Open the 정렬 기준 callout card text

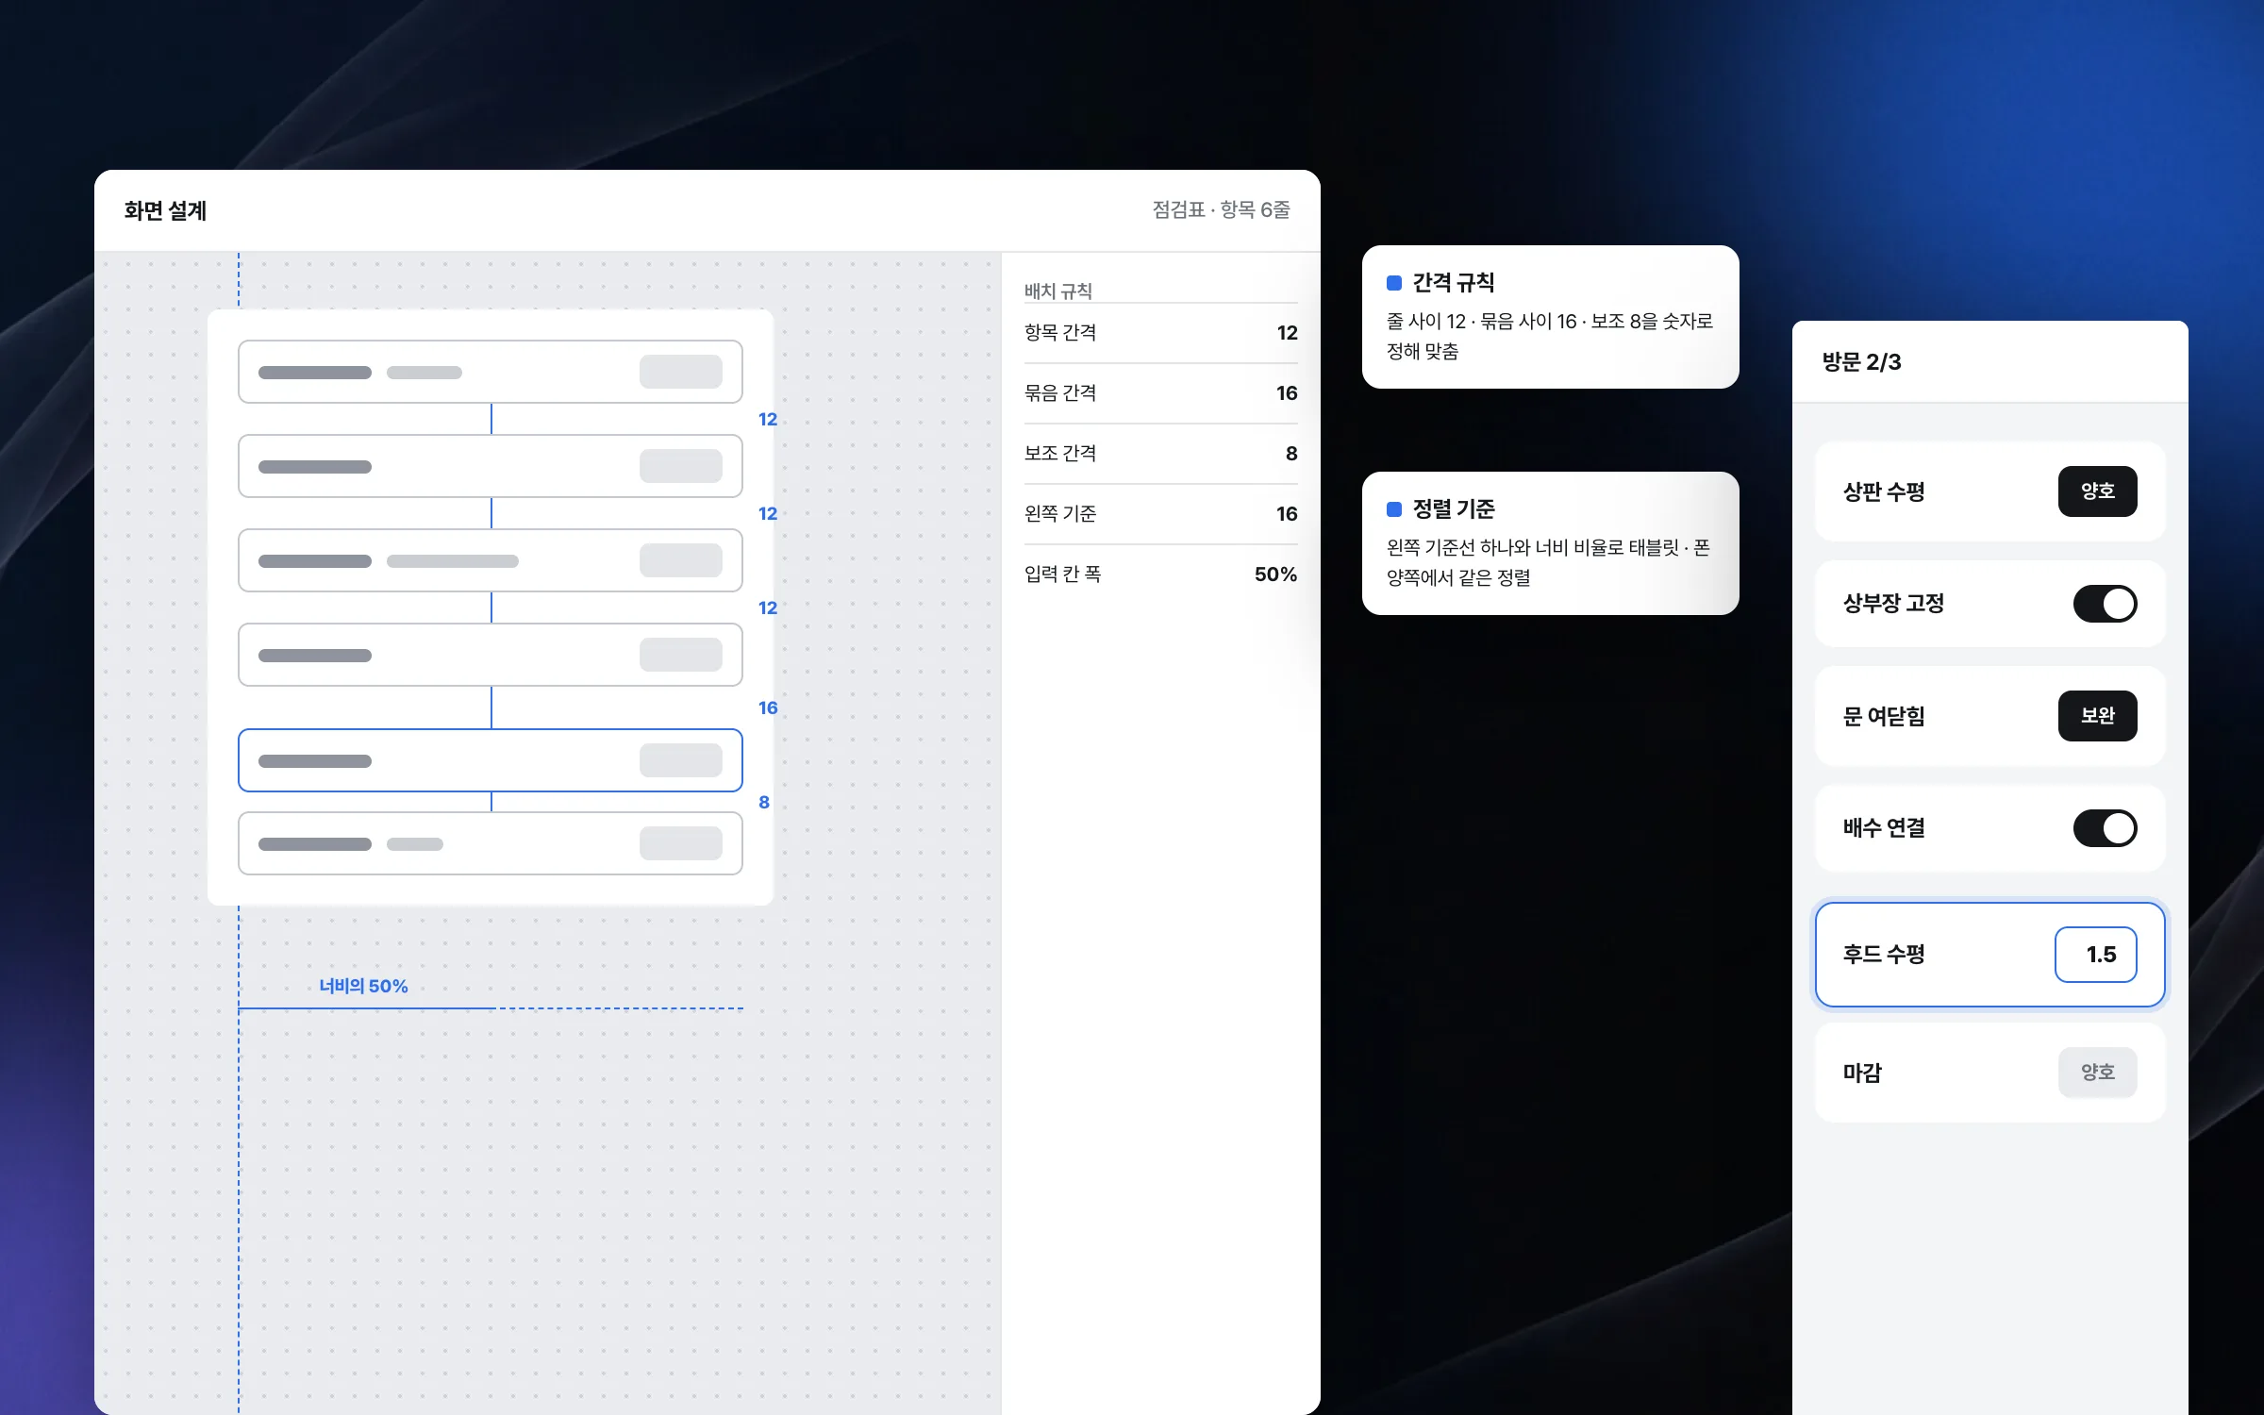[1547, 562]
